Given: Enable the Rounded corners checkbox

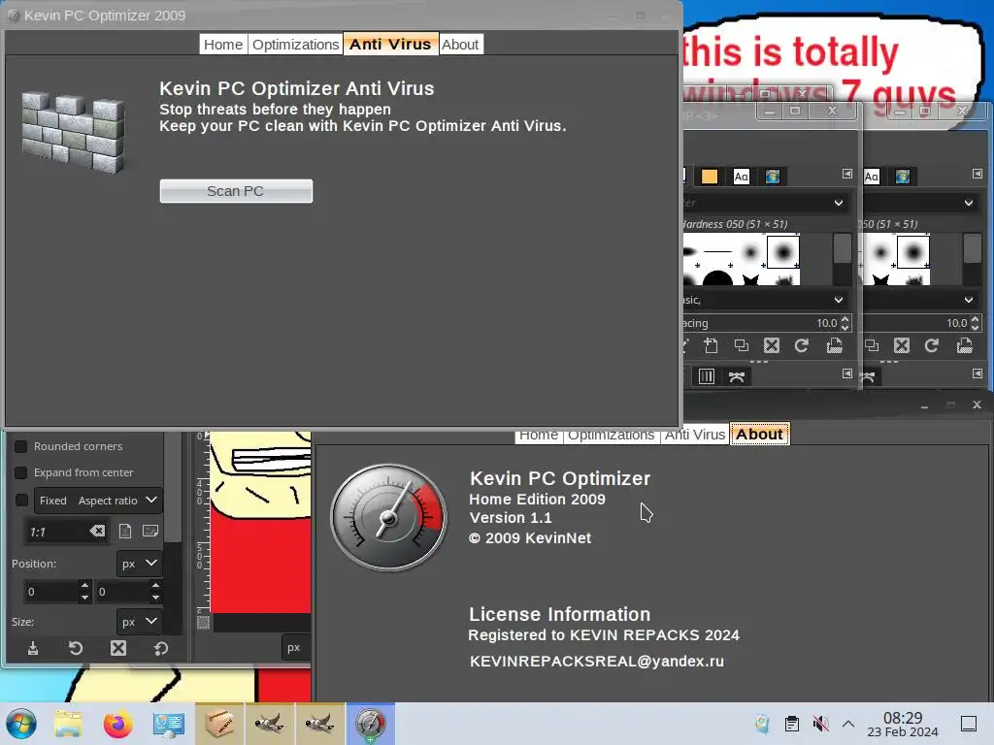Looking at the screenshot, I should (20, 446).
